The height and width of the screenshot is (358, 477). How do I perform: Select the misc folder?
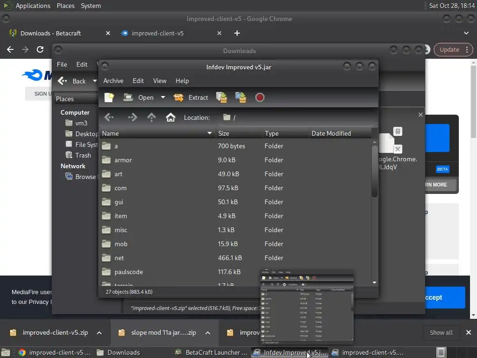click(x=235, y=230)
